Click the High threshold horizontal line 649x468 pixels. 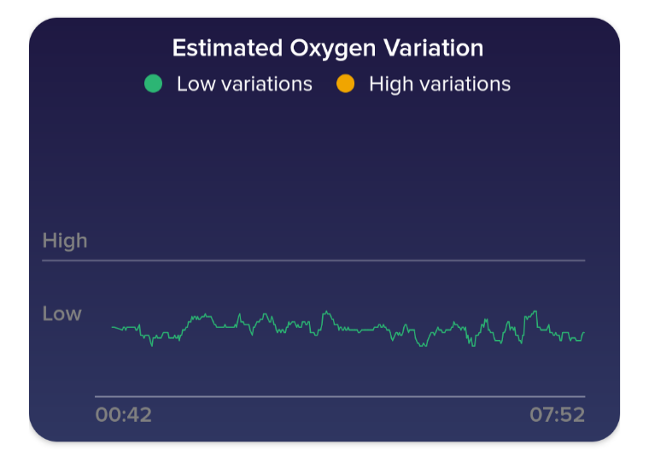(313, 260)
